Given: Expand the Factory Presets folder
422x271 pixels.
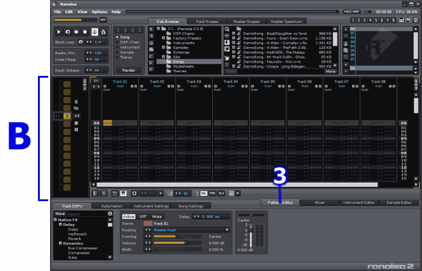Looking at the screenshot, I should (163, 38).
